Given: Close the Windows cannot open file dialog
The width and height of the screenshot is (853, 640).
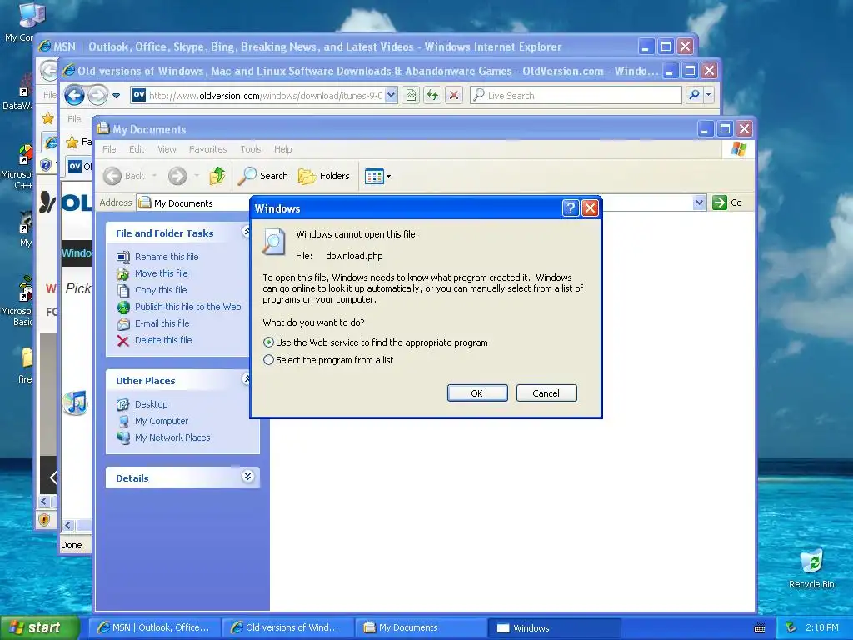Looking at the screenshot, I should [591, 207].
